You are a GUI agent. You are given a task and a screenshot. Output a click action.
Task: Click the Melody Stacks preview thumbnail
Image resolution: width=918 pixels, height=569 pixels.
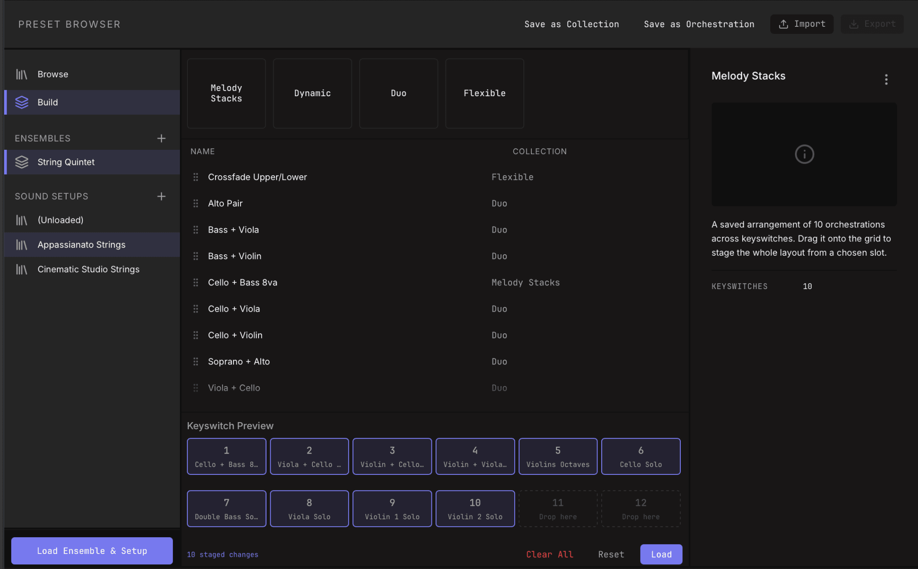(x=804, y=154)
